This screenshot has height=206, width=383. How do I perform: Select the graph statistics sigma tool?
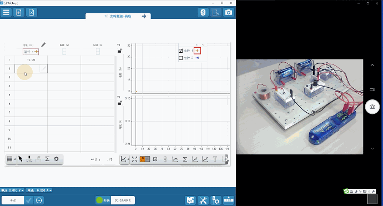[185, 159]
